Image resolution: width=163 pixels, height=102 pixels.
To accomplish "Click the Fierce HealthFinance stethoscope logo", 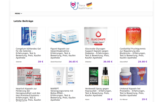I will coord(81,6).
